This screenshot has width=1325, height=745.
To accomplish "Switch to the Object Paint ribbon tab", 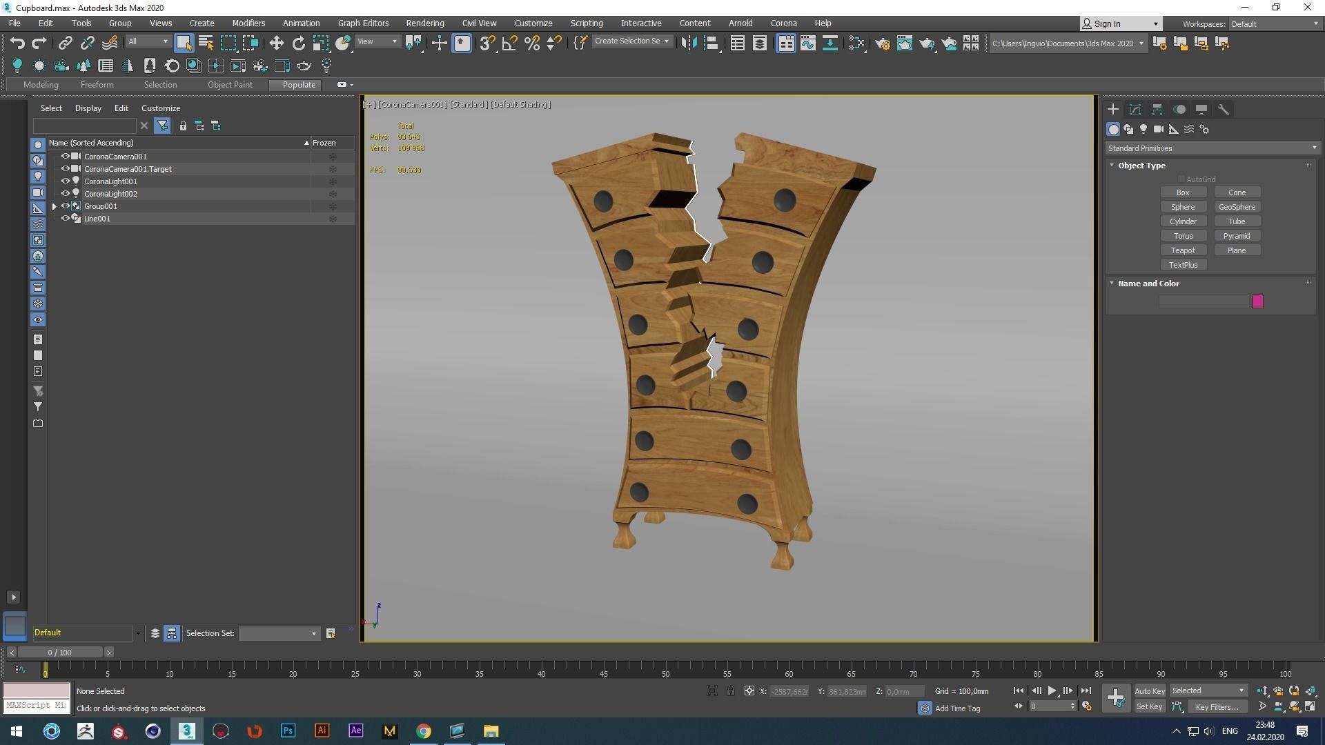I will [230, 85].
